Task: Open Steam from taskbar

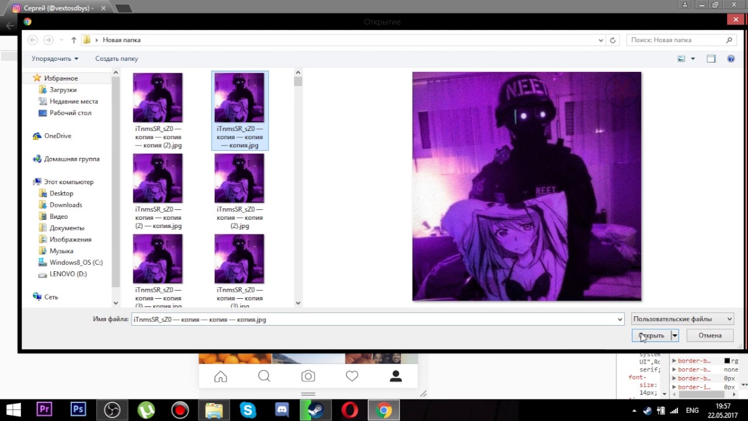Action: 316,410
